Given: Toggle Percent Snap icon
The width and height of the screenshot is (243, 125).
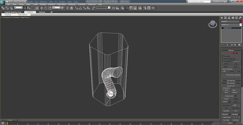Looking at the screenshot, I should point(84,8).
